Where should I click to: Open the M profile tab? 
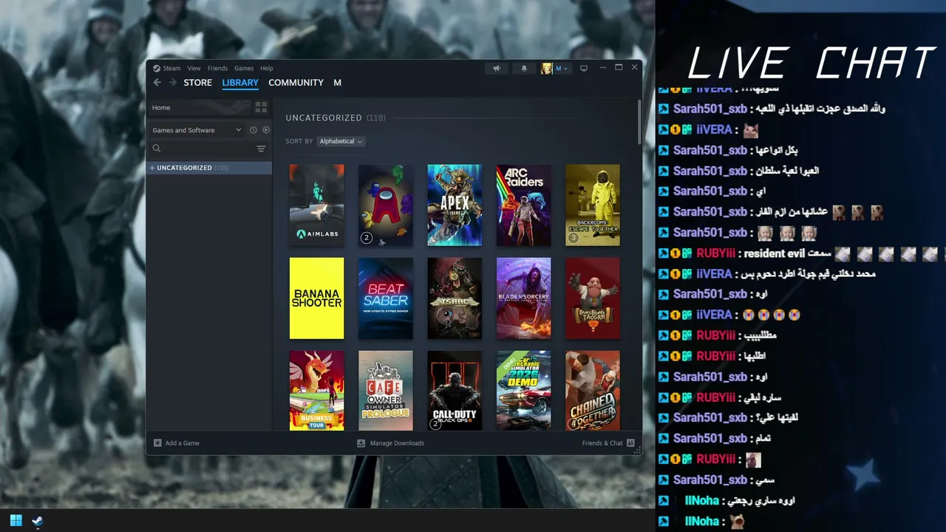(337, 83)
